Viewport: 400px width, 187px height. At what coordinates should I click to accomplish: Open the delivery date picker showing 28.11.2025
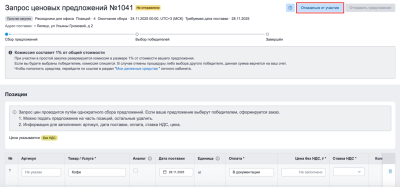tap(176, 172)
